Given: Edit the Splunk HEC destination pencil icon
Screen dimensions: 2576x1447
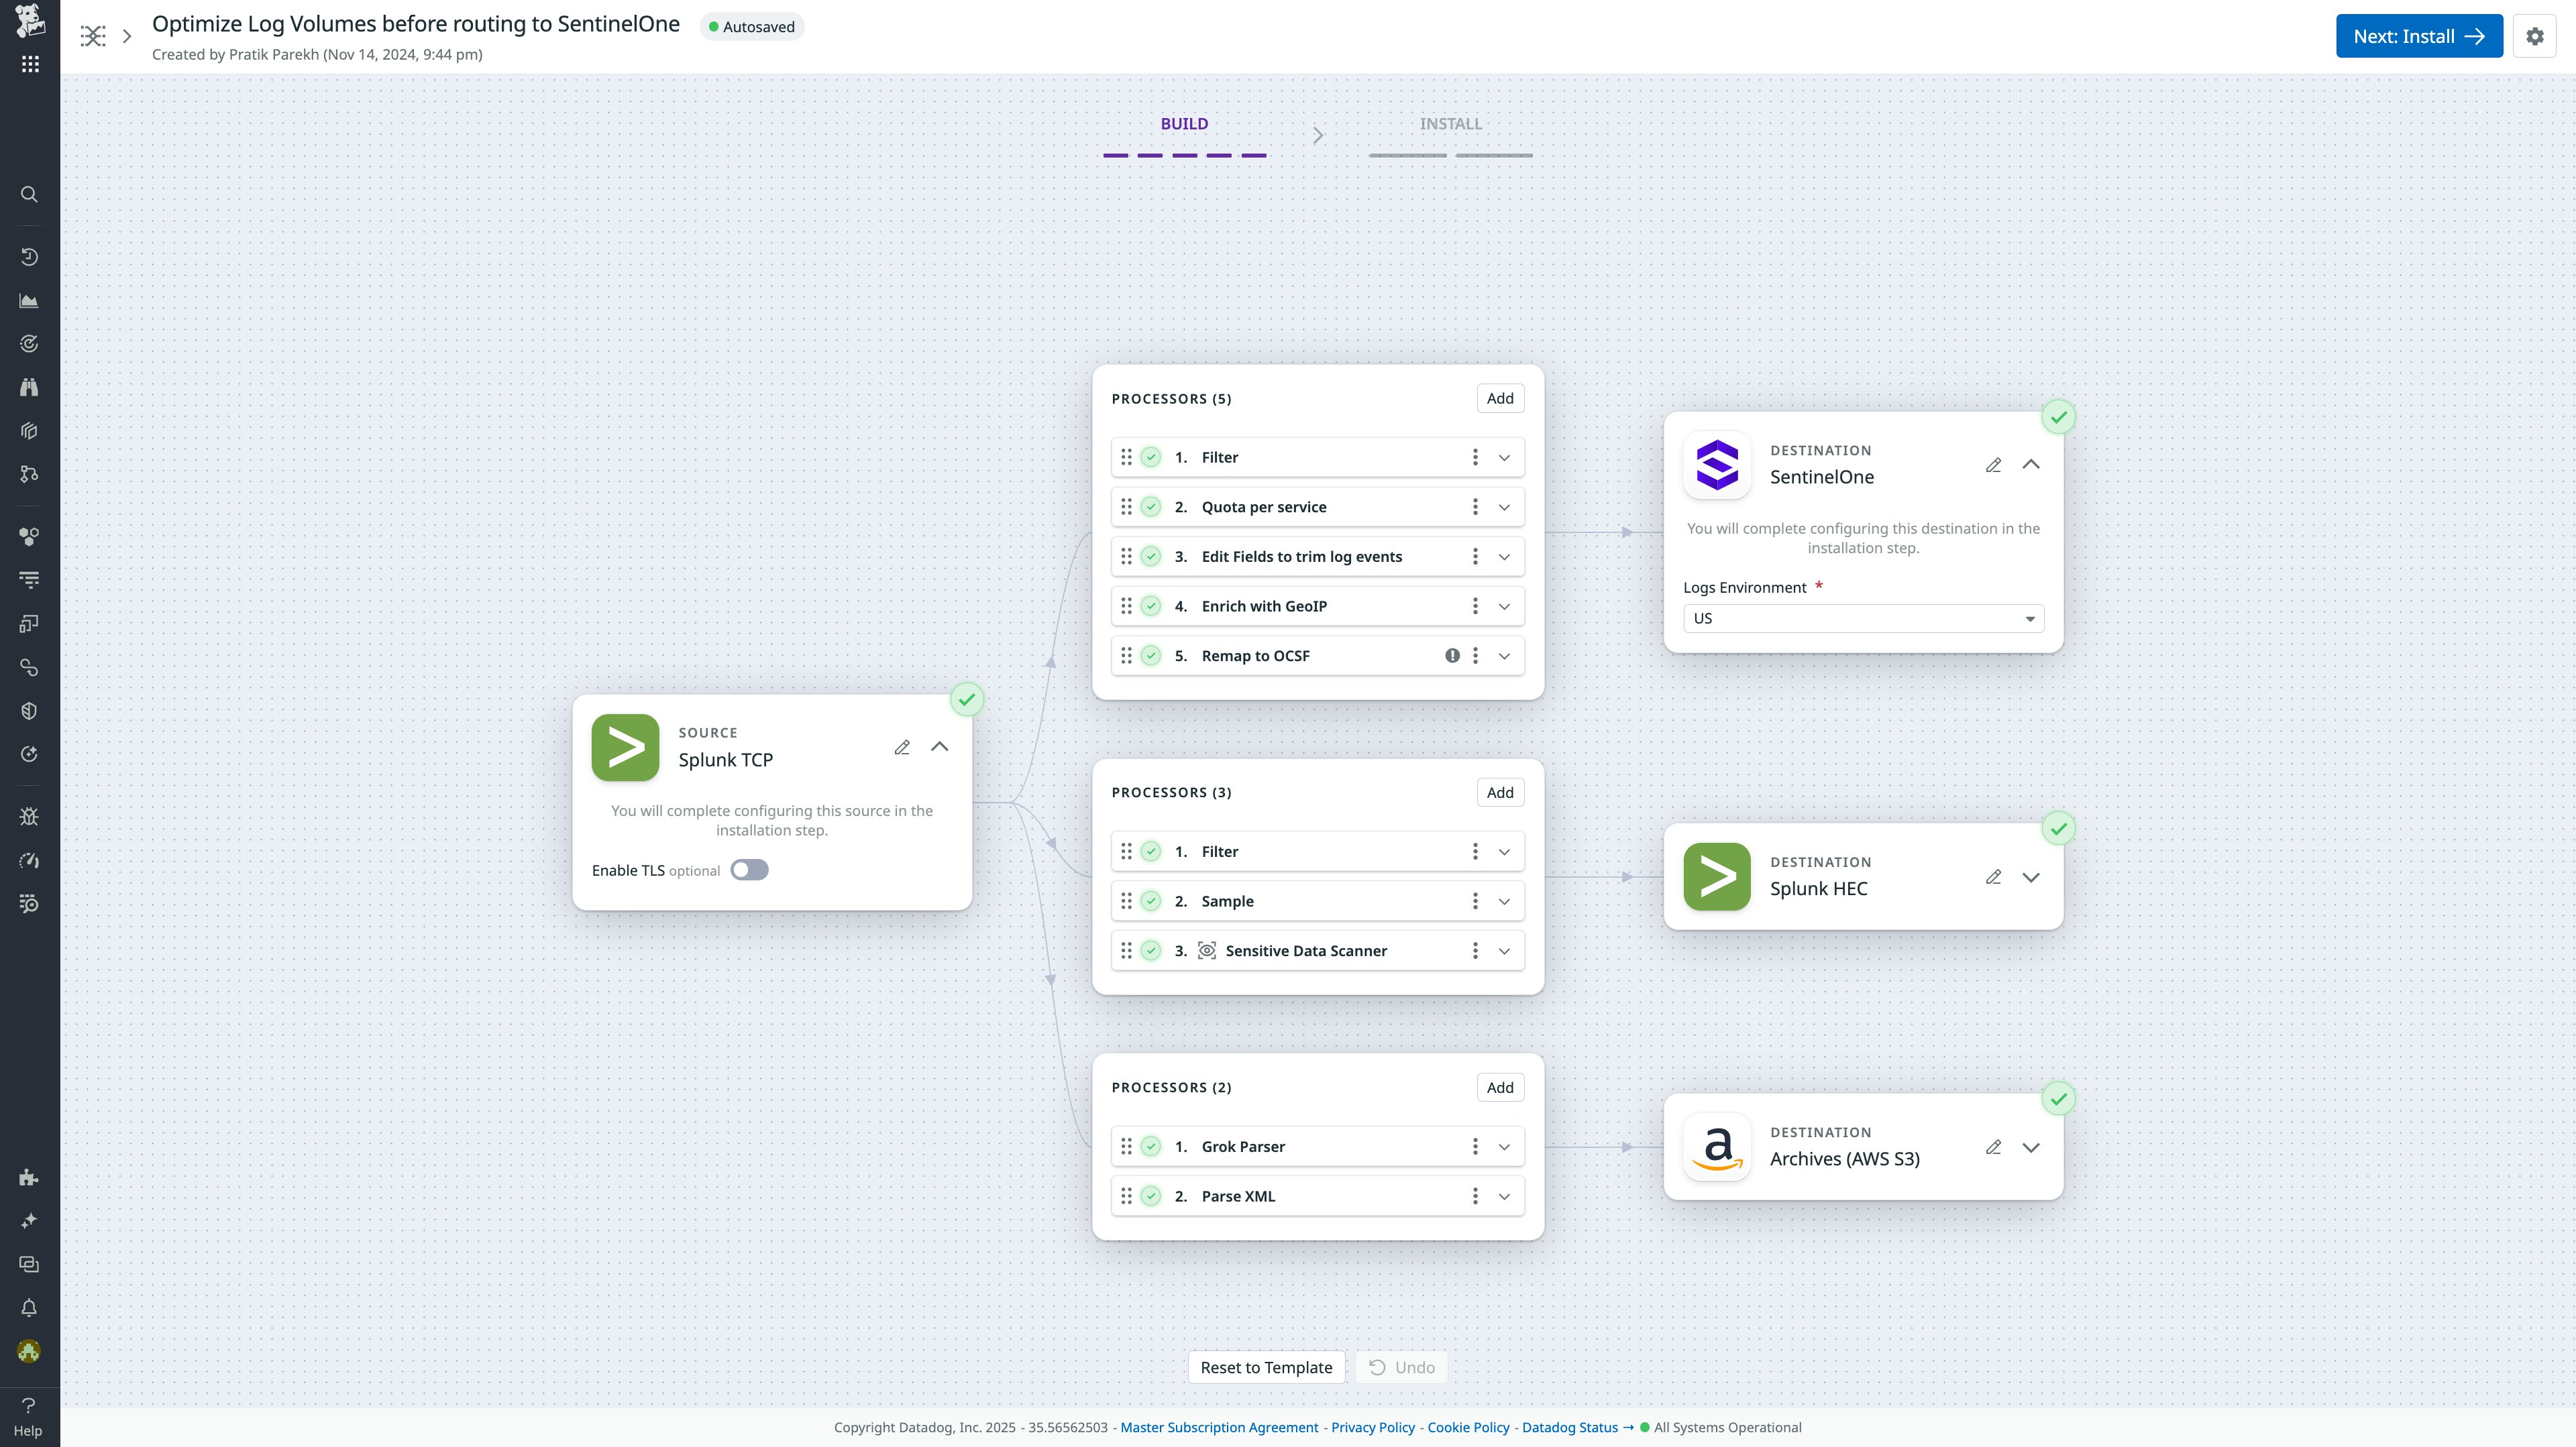Looking at the screenshot, I should tap(1993, 876).
